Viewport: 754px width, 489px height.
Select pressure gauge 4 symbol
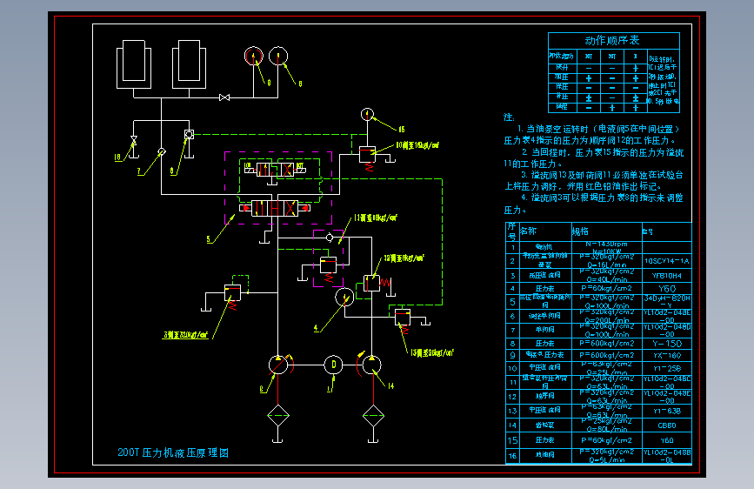click(x=344, y=297)
